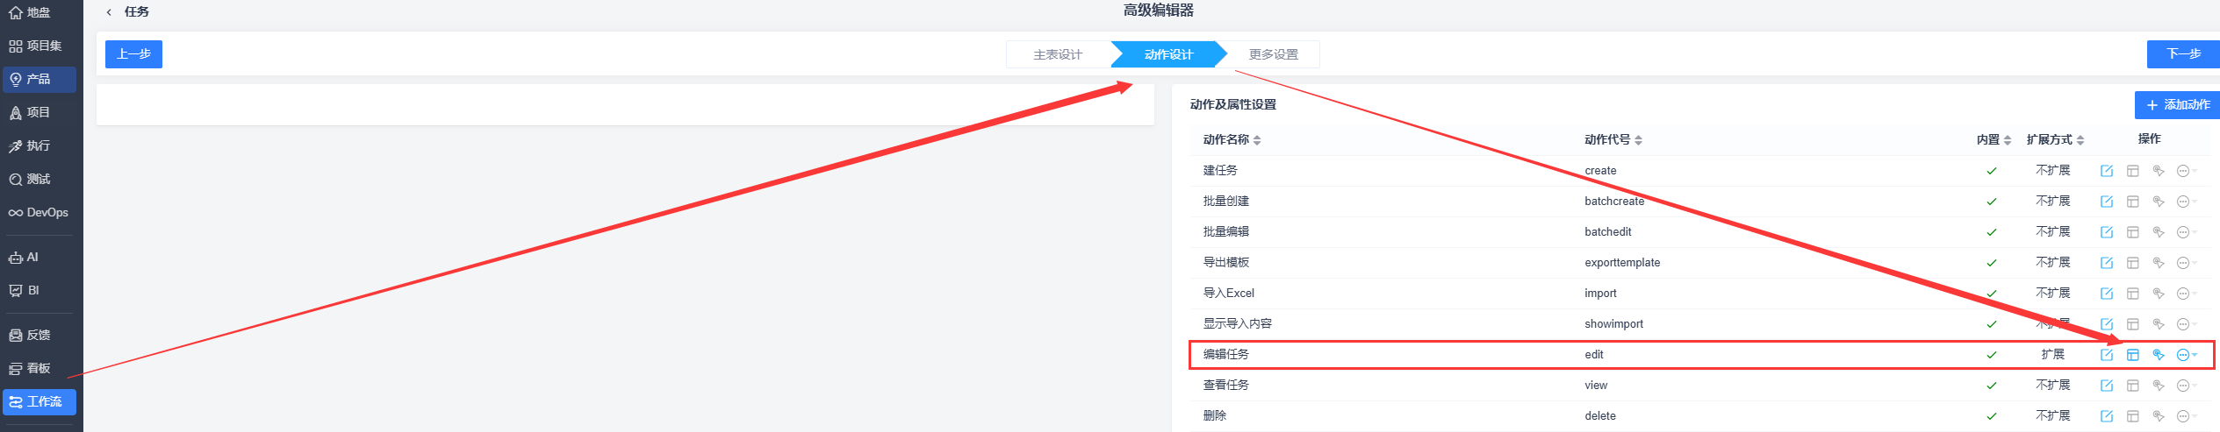Sort by 动作代号 column
Viewport: 2220px width, 432px height.
click(x=1613, y=140)
